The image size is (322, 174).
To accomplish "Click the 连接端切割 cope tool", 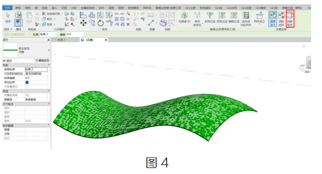I will click(51, 14).
